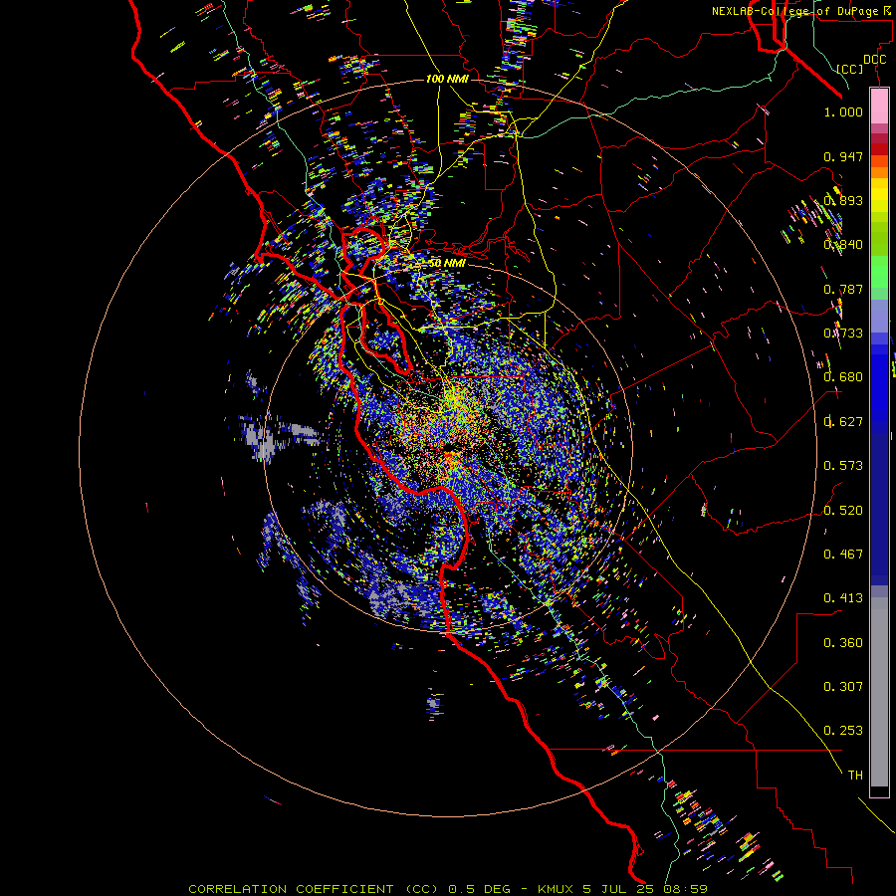Click the 0.307 color scale value

point(843,687)
